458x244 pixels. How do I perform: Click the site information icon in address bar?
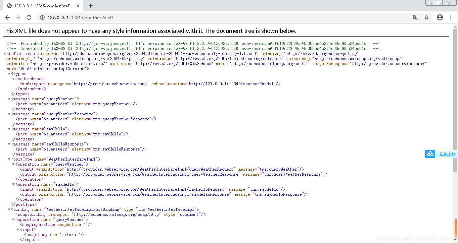point(42,17)
